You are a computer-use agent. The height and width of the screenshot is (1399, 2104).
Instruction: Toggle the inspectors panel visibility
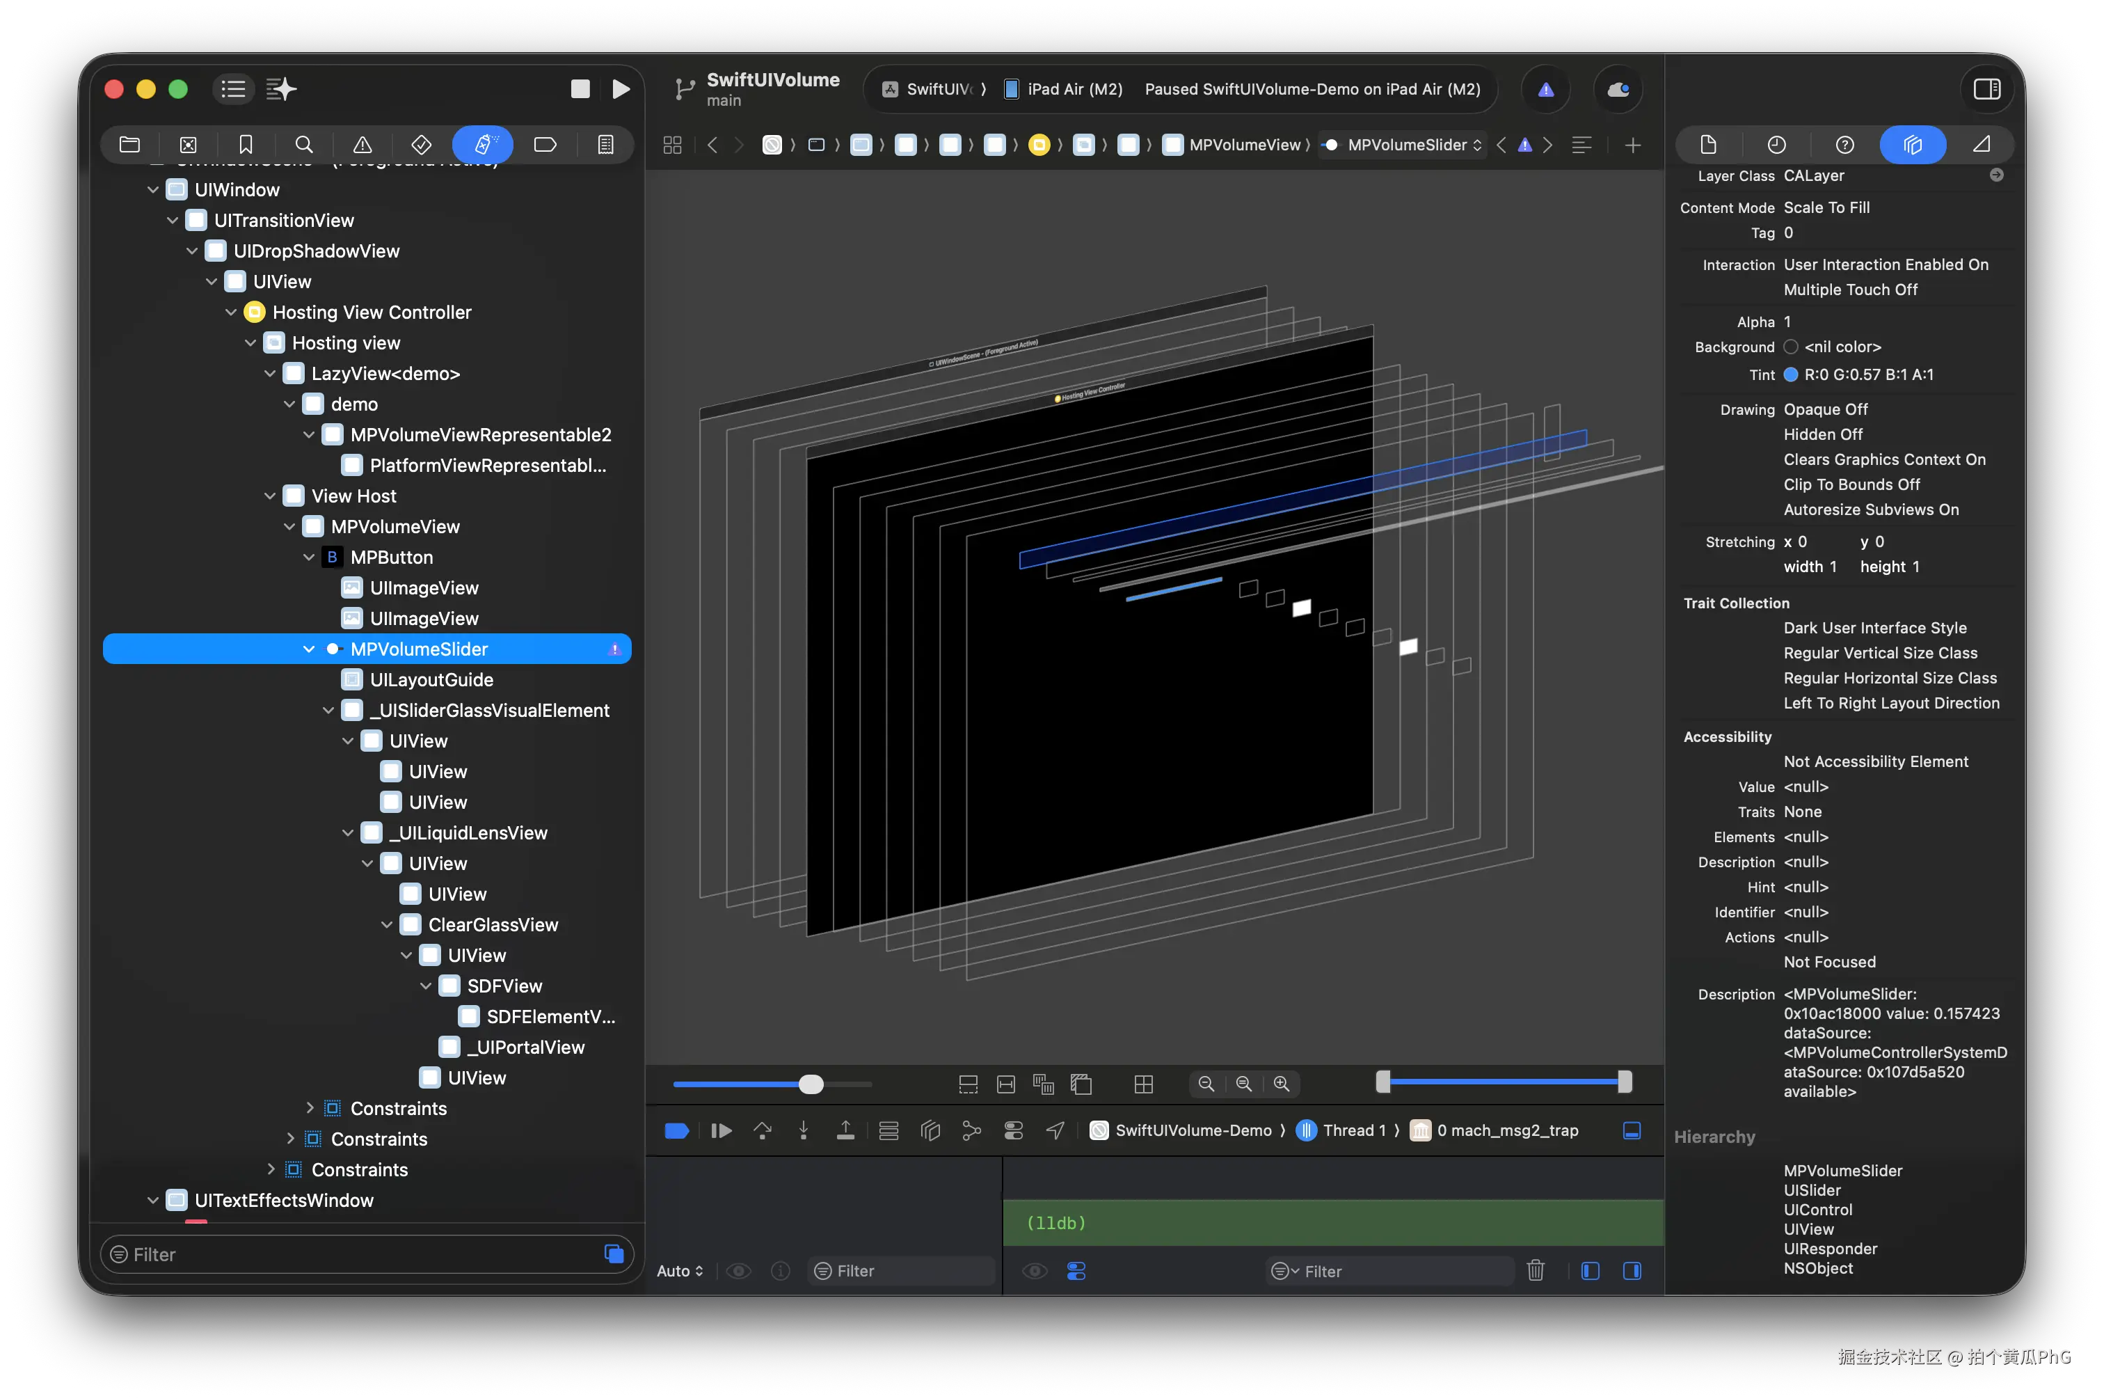1986,88
